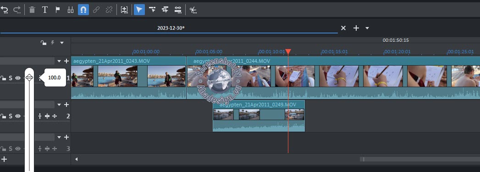Screen dimensions: 480x172
Task: Click ruler at 00:01:15:01
Action: [x=334, y=52]
